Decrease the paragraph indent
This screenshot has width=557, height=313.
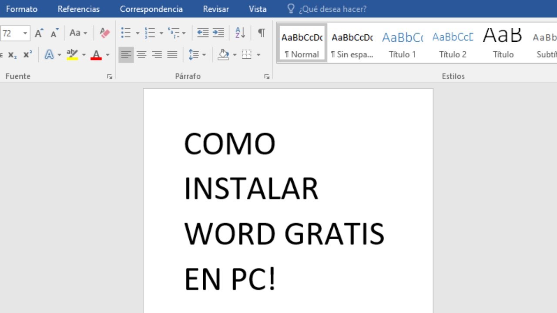coord(203,33)
